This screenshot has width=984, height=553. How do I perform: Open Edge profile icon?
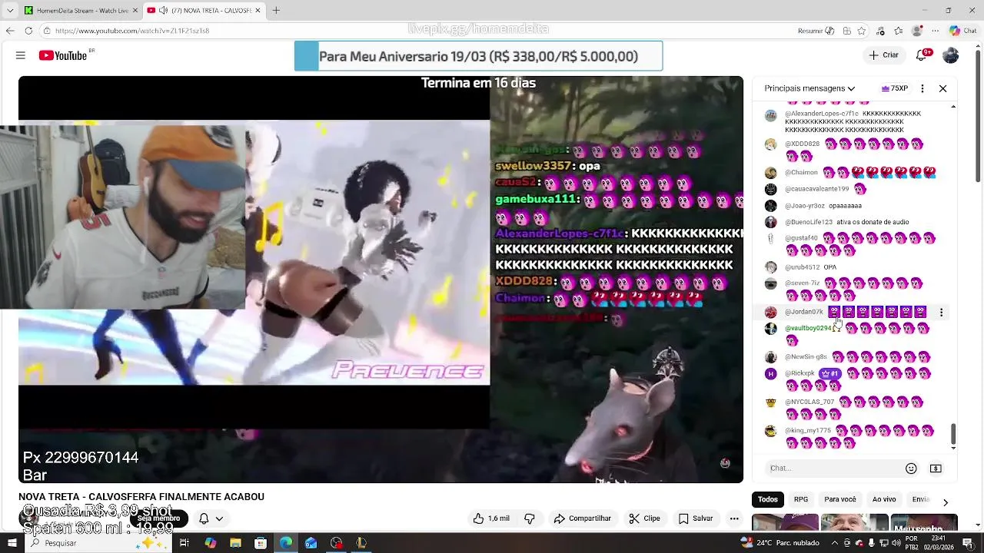coord(917,31)
